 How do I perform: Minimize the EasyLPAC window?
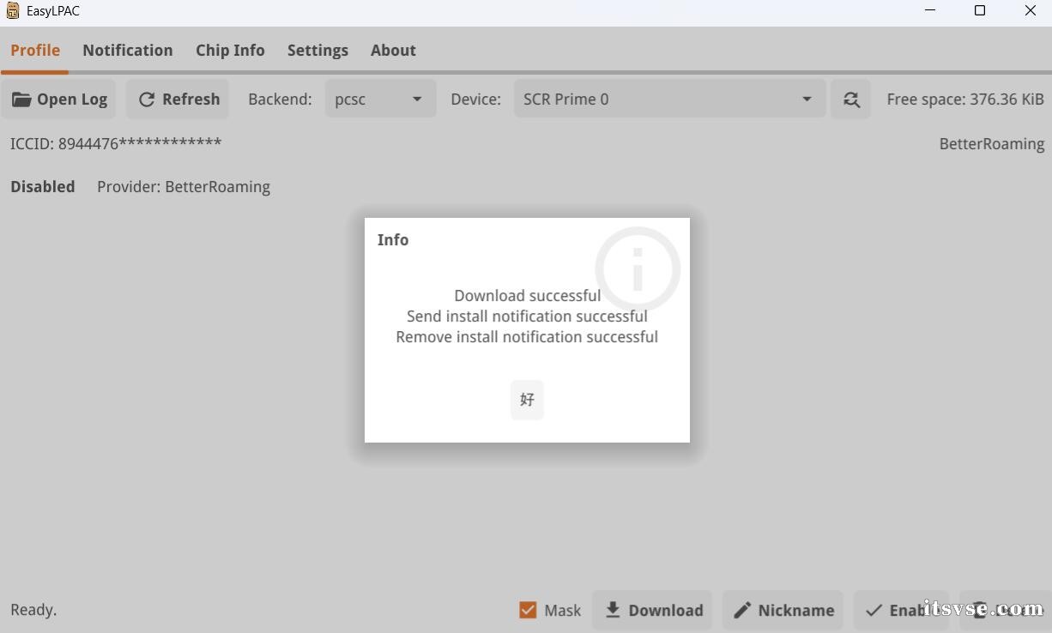coord(930,11)
